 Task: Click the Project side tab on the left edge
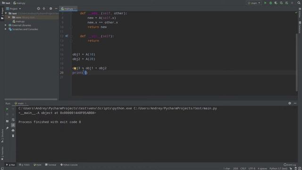point(2,14)
